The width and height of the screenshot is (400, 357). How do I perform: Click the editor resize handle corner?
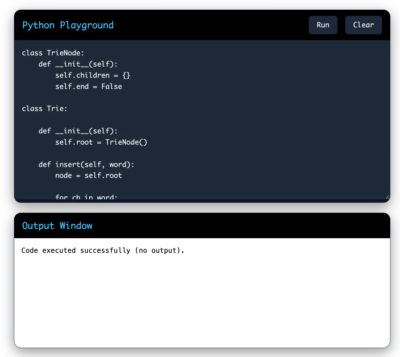[387, 197]
